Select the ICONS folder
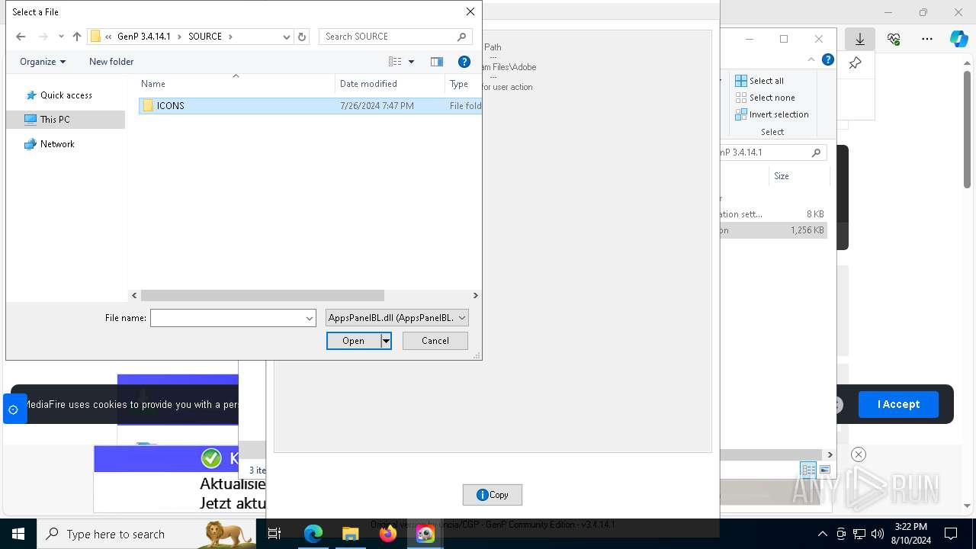The height and width of the screenshot is (549, 976). pos(310,106)
